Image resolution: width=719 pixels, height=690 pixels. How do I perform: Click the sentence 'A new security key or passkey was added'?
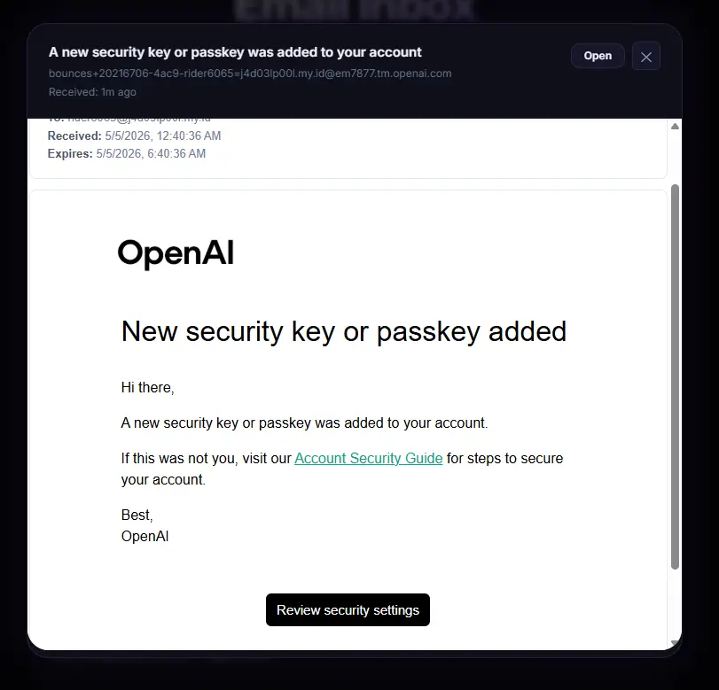click(x=304, y=423)
